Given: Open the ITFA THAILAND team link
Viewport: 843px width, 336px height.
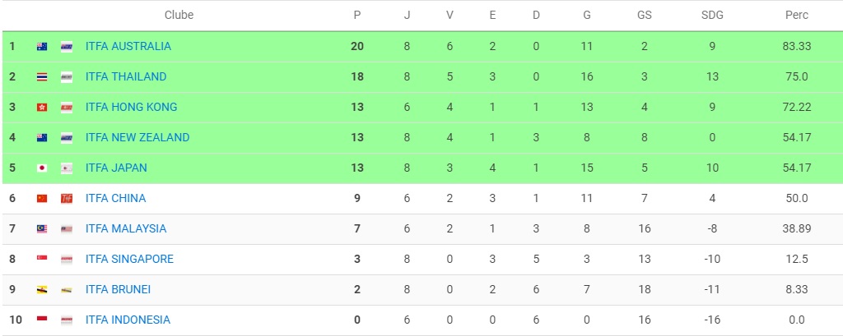Looking at the screenshot, I should pyautogui.click(x=126, y=77).
